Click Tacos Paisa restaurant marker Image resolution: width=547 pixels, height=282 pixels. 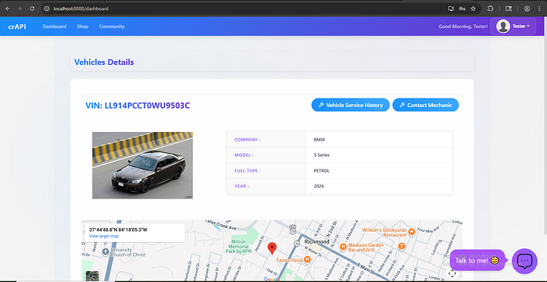(x=307, y=259)
